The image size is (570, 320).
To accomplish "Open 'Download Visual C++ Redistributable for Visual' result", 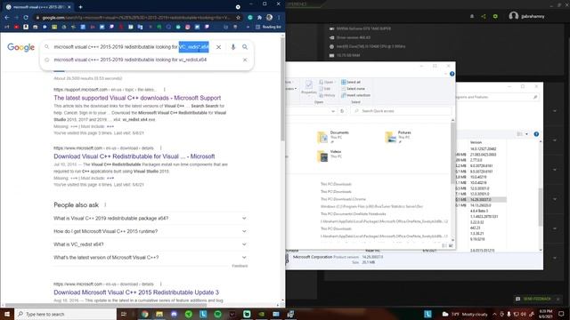I will pos(134,156).
